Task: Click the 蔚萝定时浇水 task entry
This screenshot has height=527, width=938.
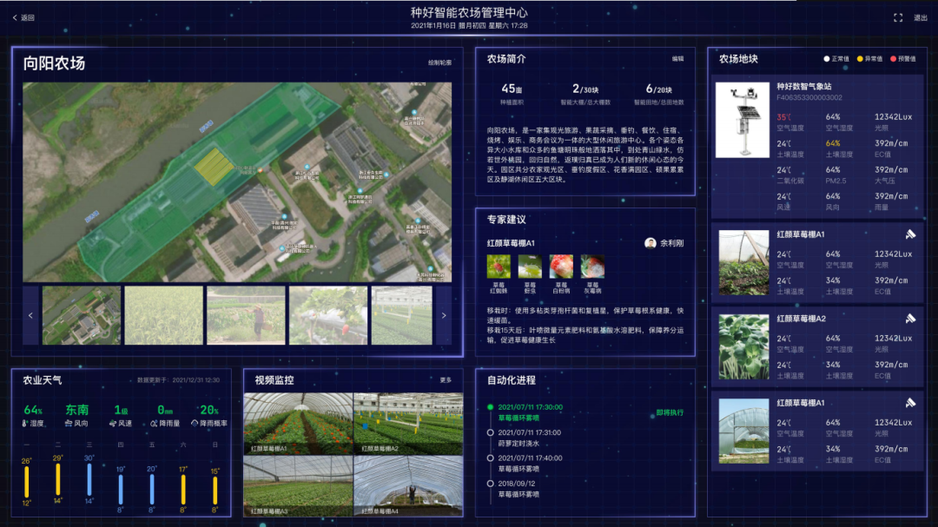Action: [518, 444]
